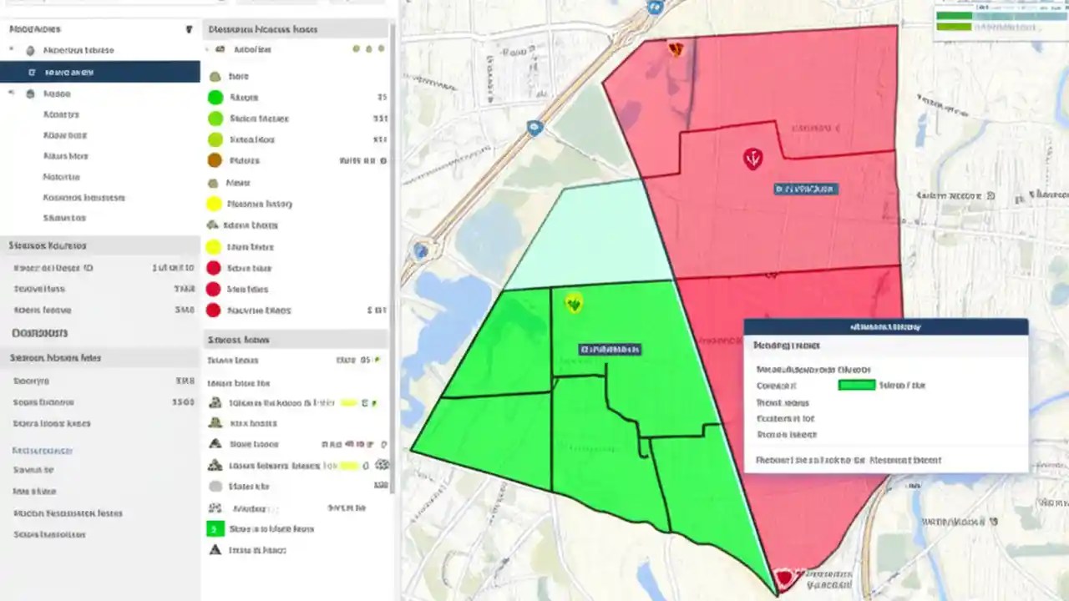
Task: Select the yellow map pin on the green zone
Action: (573, 305)
